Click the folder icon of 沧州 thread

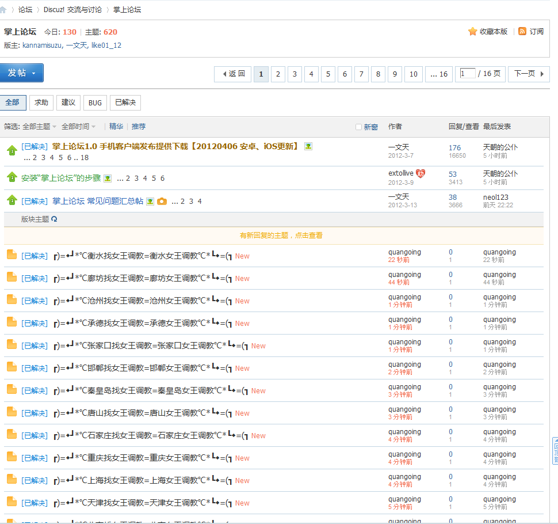[x=12, y=299]
